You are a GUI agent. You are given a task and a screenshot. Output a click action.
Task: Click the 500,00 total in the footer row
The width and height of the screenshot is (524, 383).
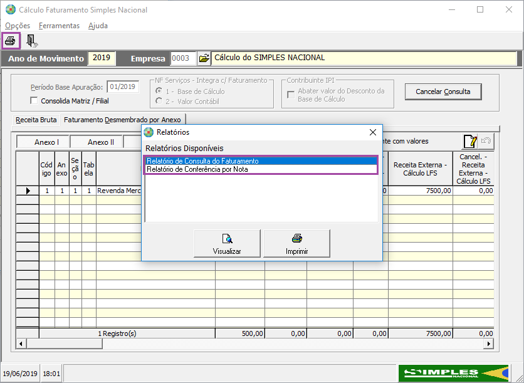coord(240,333)
